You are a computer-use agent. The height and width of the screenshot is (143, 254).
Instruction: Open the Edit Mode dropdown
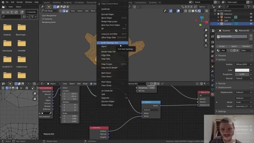[x=50, y=11]
